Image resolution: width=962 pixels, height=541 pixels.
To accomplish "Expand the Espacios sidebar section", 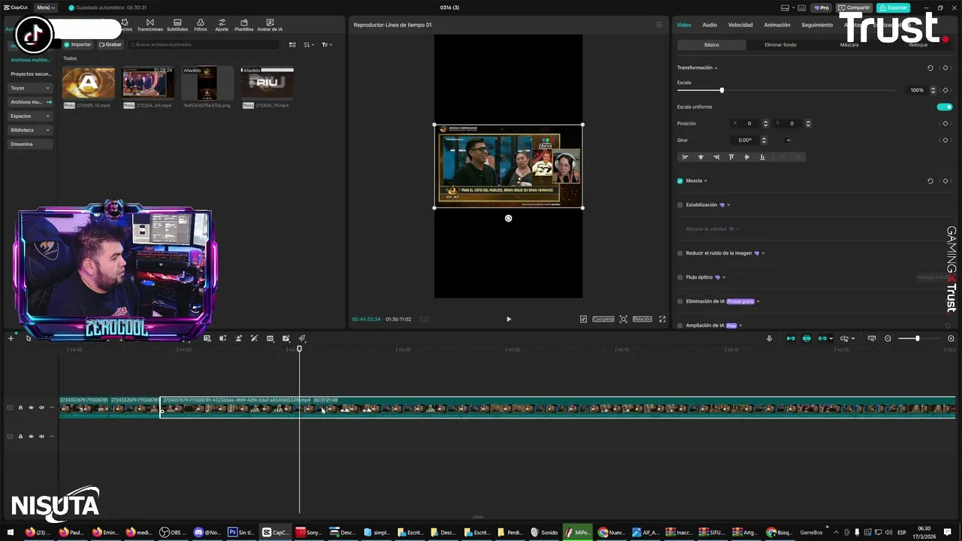I will point(31,116).
